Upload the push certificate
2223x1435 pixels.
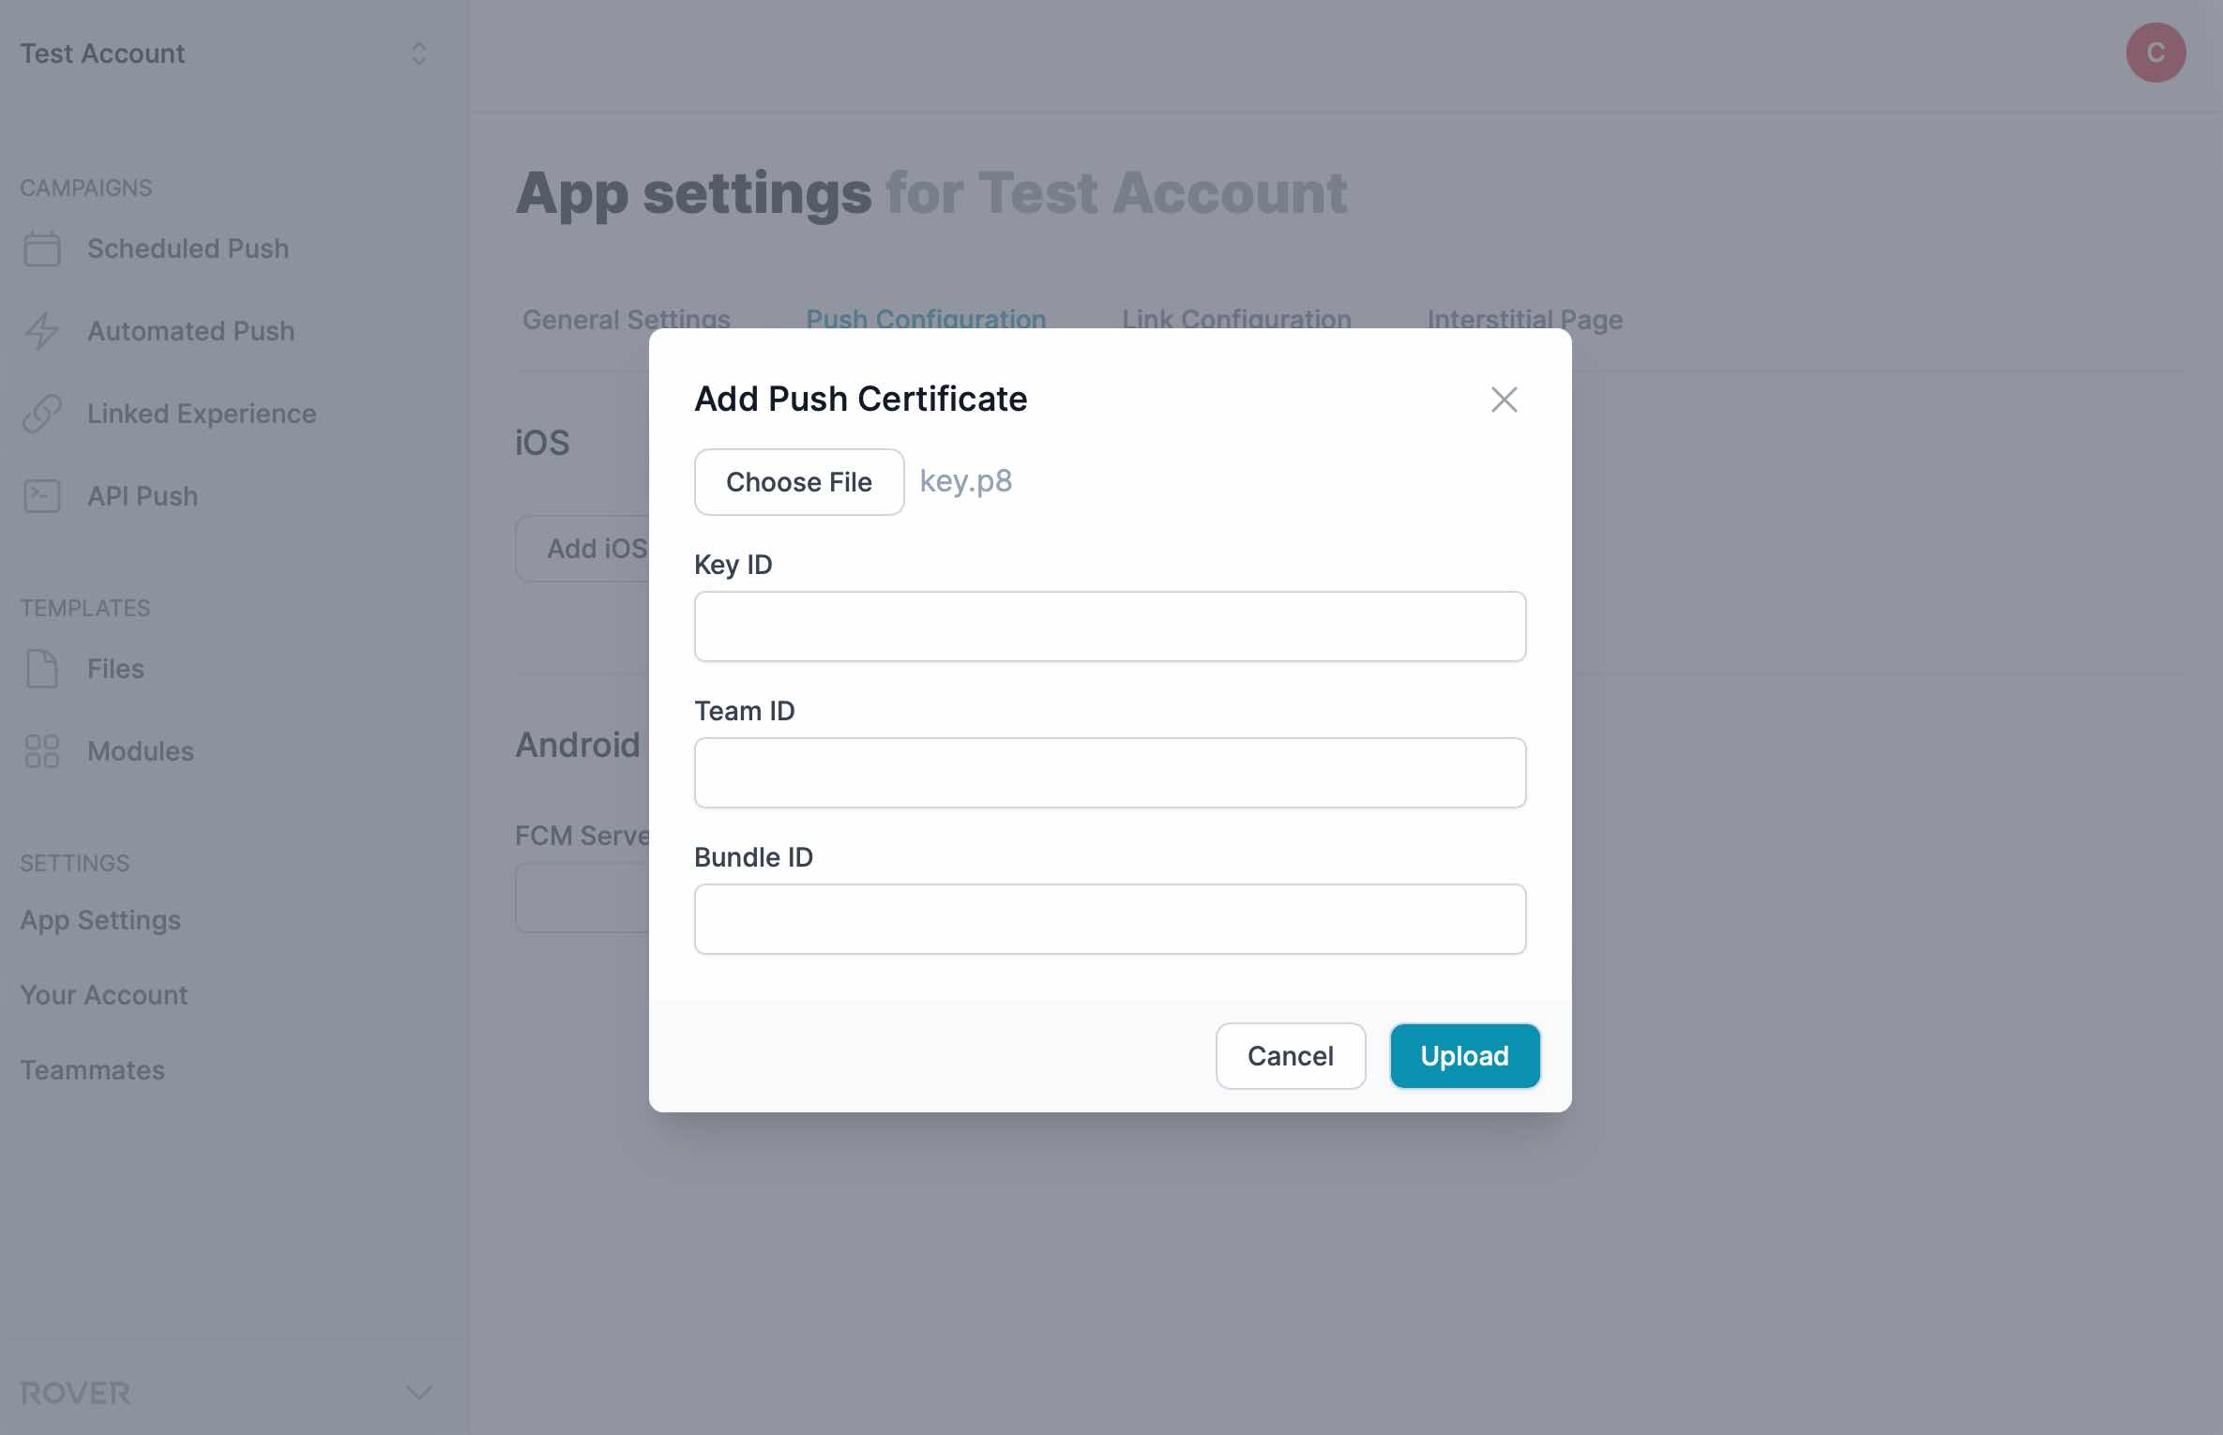[x=1463, y=1055]
